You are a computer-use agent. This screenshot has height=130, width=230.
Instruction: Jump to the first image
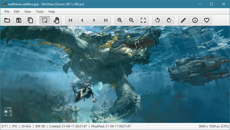tap(71, 20)
